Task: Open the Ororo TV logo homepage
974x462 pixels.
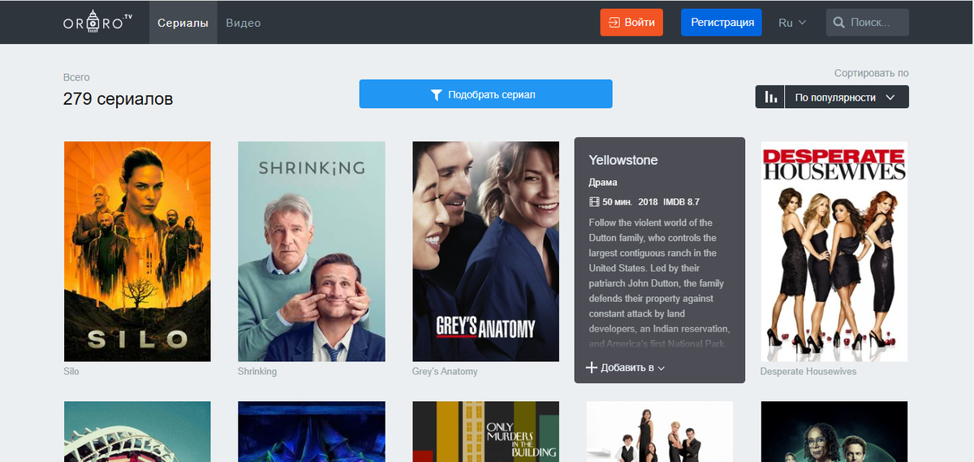Action: coord(98,22)
